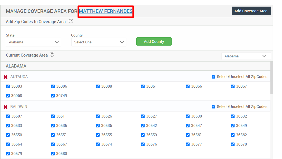The width and height of the screenshot is (282, 159).
Task: Uncheck zip code 36580
Action: click(53, 154)
